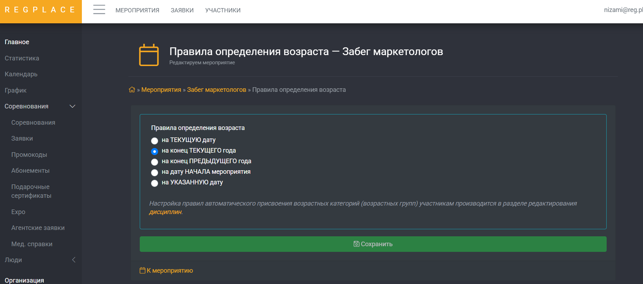Open ЗАЯВКИ in the top menu
This screenshot has height=284, width=643.
(182, 10)
